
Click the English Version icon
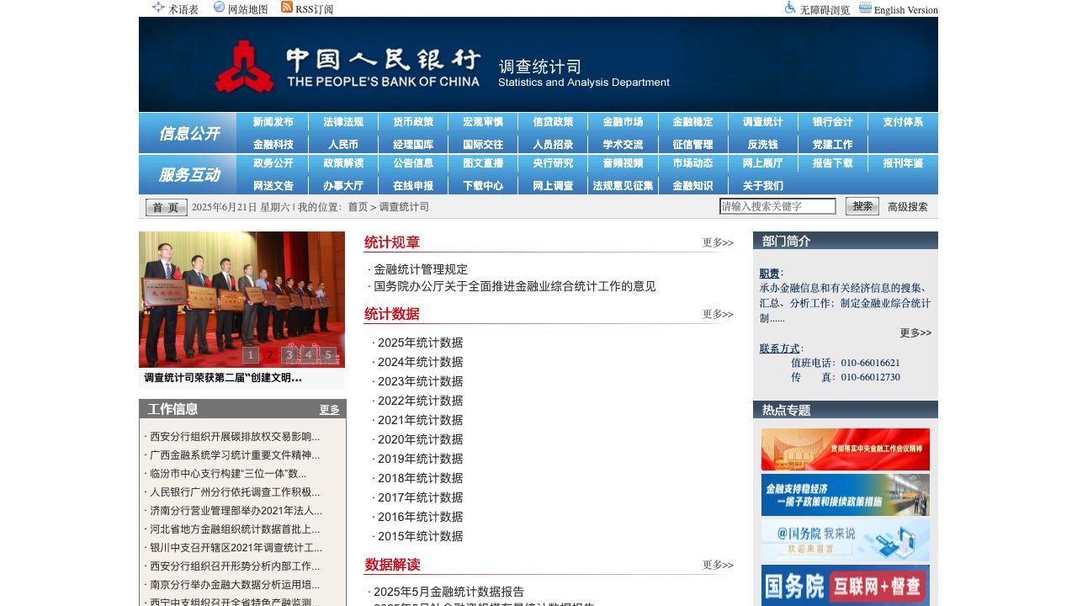865,8
